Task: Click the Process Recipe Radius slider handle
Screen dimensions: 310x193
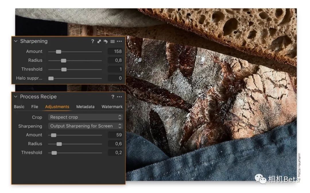Action: [59, 144]
